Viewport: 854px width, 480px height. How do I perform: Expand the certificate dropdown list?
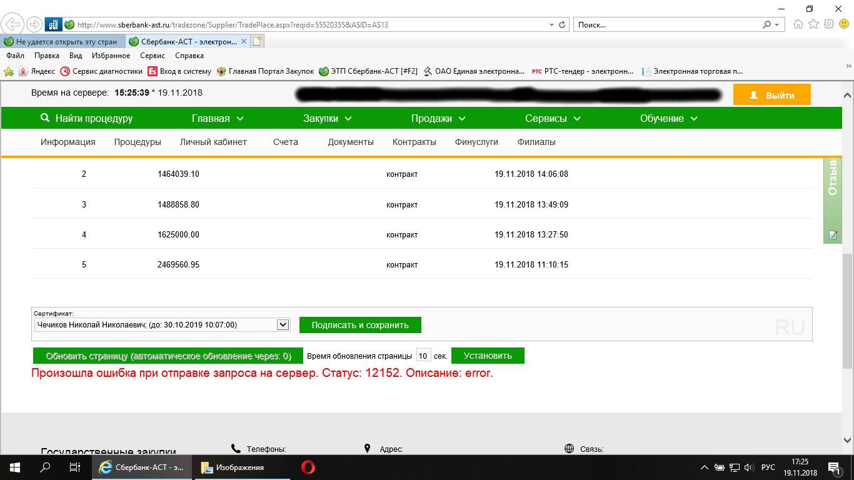[283, 324]
